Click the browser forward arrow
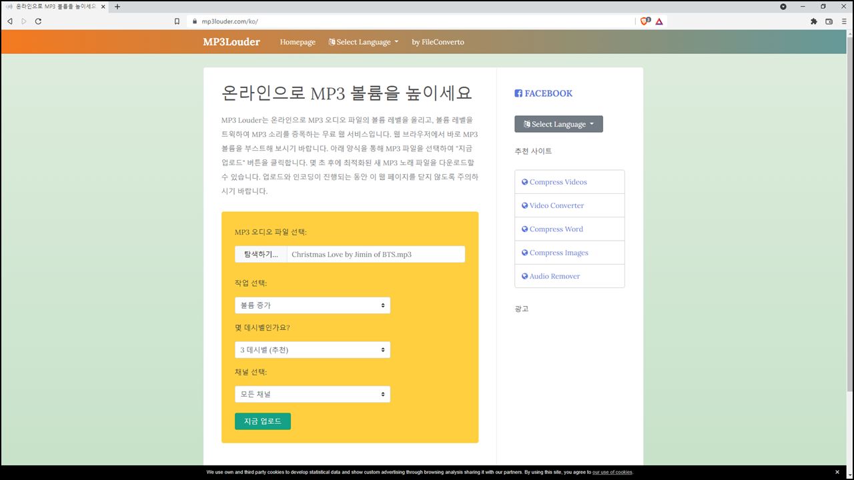The height and width of the screenshot is (480, 854). pyautogui.click(x=24, y=21)
